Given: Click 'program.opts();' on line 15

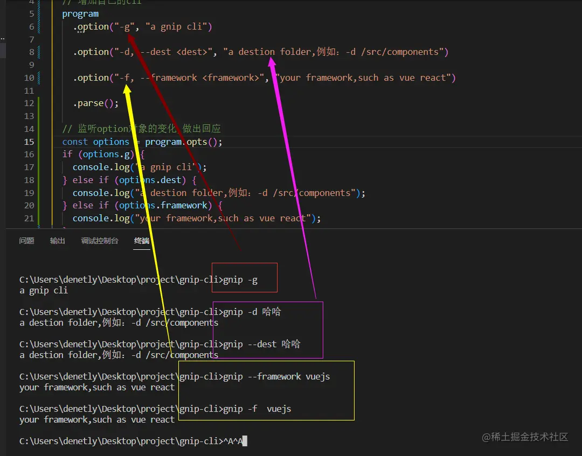Looking at the screenshot, I should 183,142.
